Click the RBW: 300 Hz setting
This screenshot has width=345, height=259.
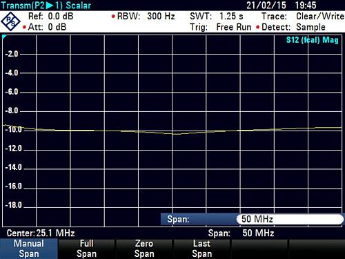[x=146, y=17]
